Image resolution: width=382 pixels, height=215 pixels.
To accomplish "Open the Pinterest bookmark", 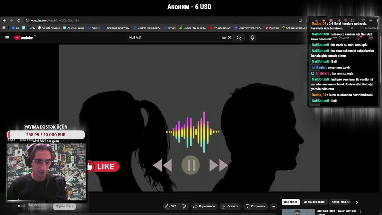I will click(x=272, y=28).
